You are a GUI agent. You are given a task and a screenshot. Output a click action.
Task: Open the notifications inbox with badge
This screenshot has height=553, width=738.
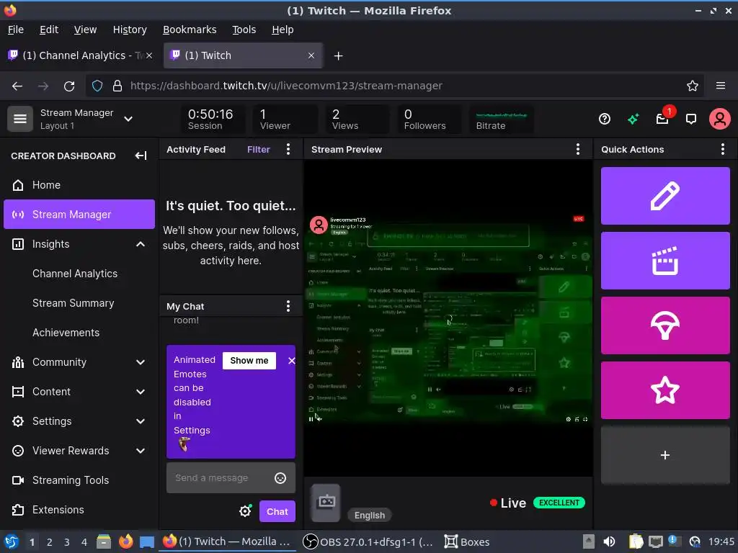(663, 119)
